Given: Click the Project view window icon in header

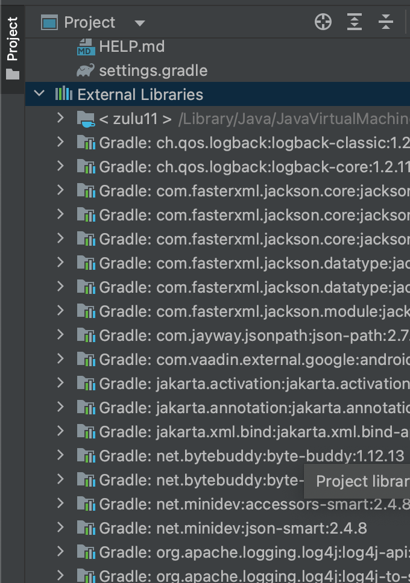Looking at the screenshot, I should point(49,22).
